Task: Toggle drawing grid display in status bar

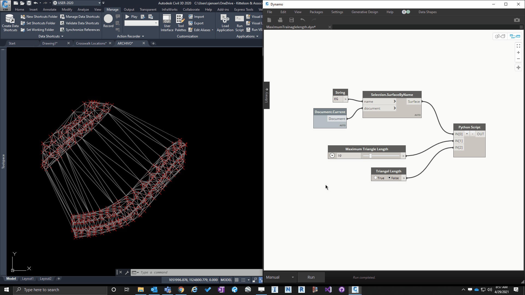Action: [237, 280]
